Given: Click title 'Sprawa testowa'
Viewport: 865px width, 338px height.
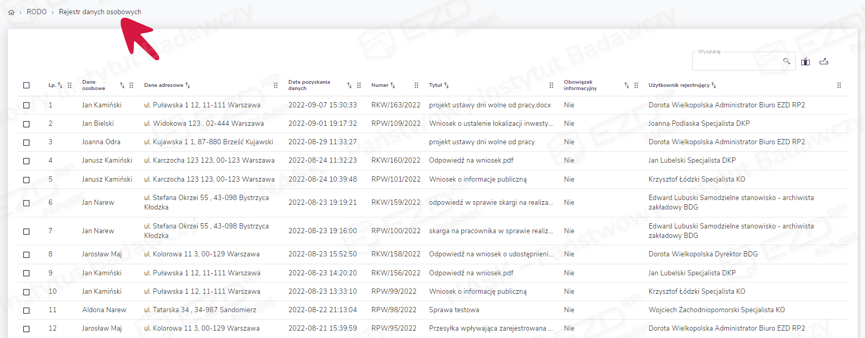Looking at the screenshot, I should (454, 310).
